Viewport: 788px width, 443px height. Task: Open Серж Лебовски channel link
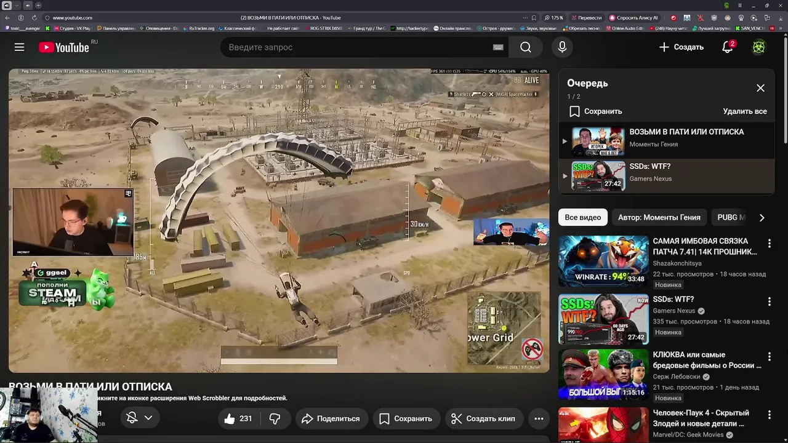coord(678,377)
